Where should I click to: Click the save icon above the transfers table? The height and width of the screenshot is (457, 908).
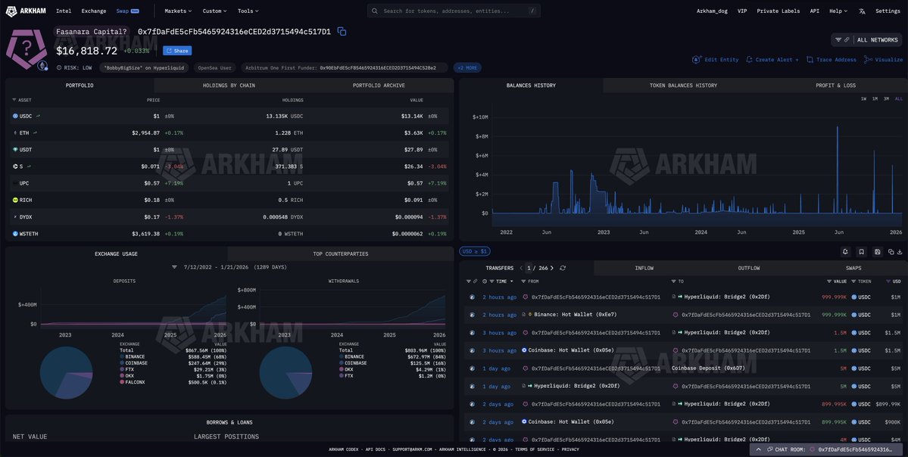(x=877, y=251)
